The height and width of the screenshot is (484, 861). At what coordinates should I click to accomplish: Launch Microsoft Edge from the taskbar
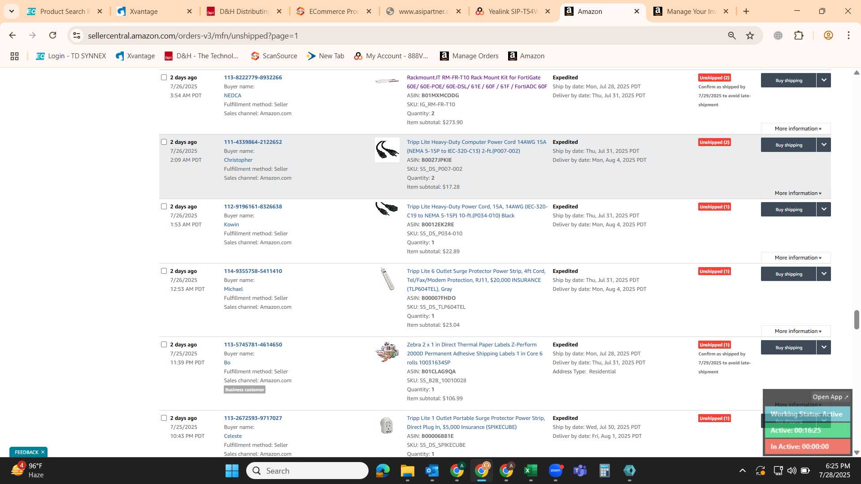pyautogui.click(x=383, y=471)
